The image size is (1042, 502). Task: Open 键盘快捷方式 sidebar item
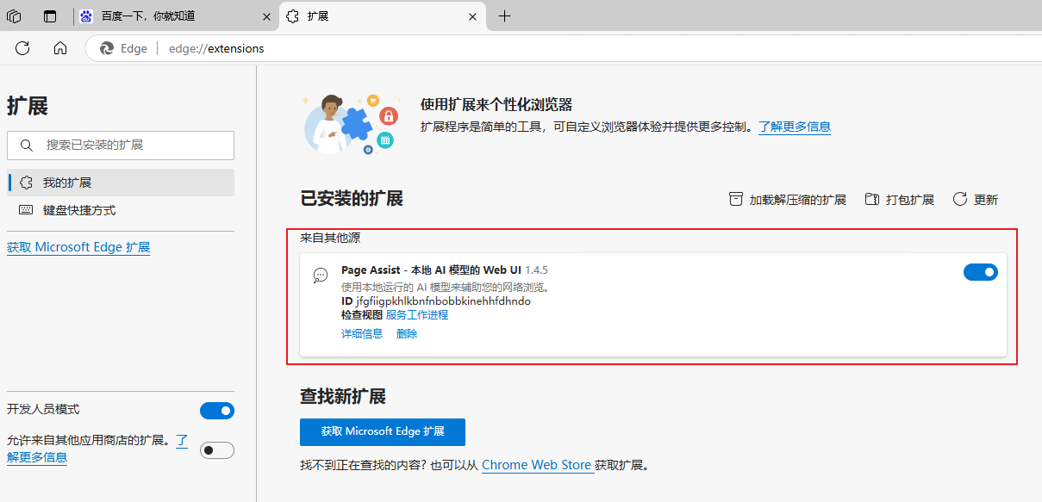coord(121,210)
